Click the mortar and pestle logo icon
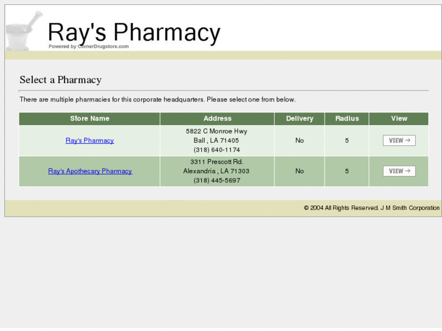 click(x=24, y=31)
